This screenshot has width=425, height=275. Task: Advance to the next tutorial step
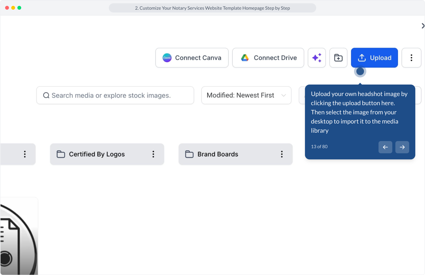(x=402, y=147)
